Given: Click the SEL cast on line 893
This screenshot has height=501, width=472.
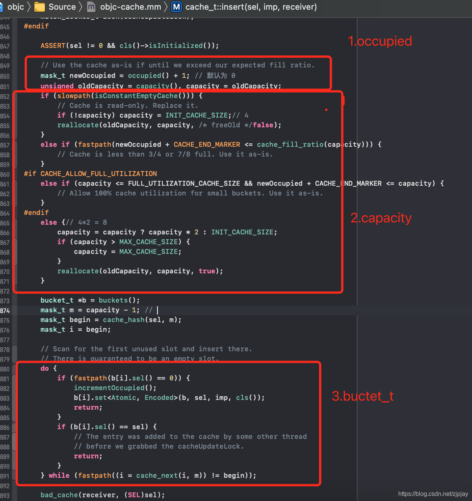Looking at the screenshot, I should (134, 495).
